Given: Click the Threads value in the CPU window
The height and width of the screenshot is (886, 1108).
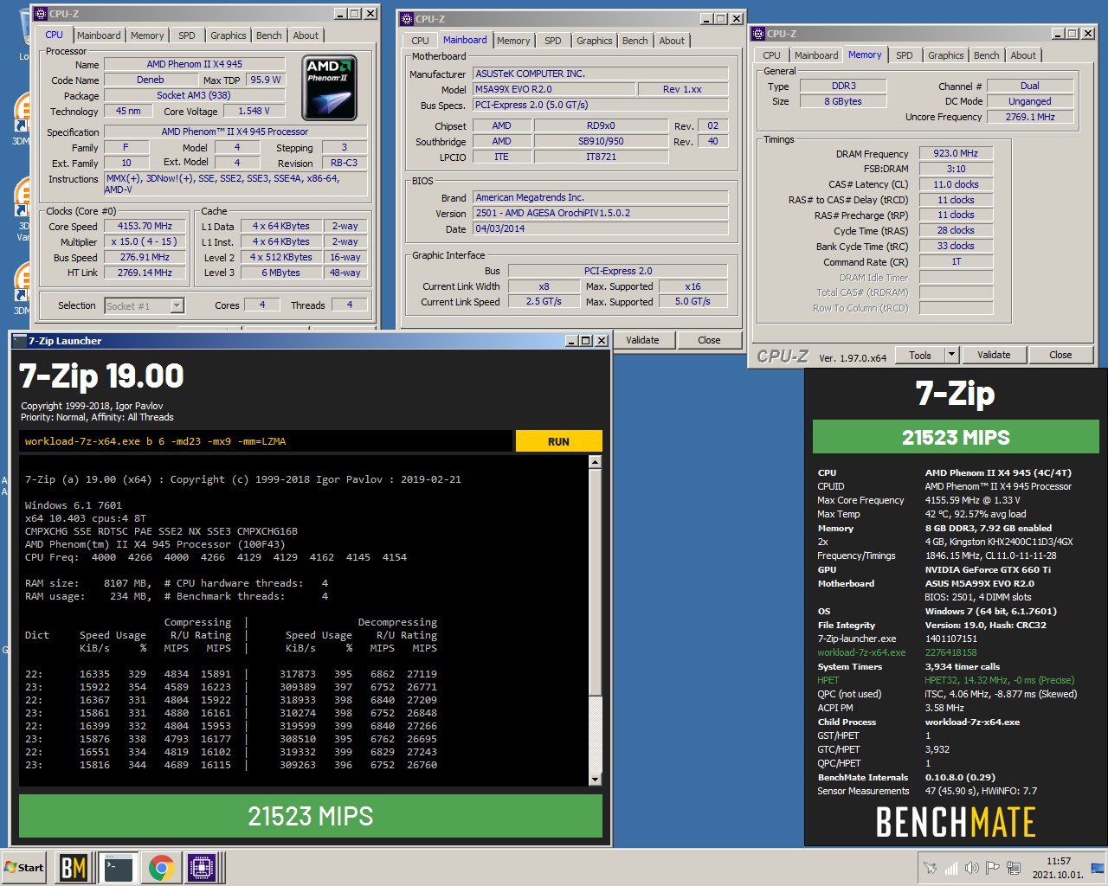Looking at the screenshot, I should (x=349, y=305).
